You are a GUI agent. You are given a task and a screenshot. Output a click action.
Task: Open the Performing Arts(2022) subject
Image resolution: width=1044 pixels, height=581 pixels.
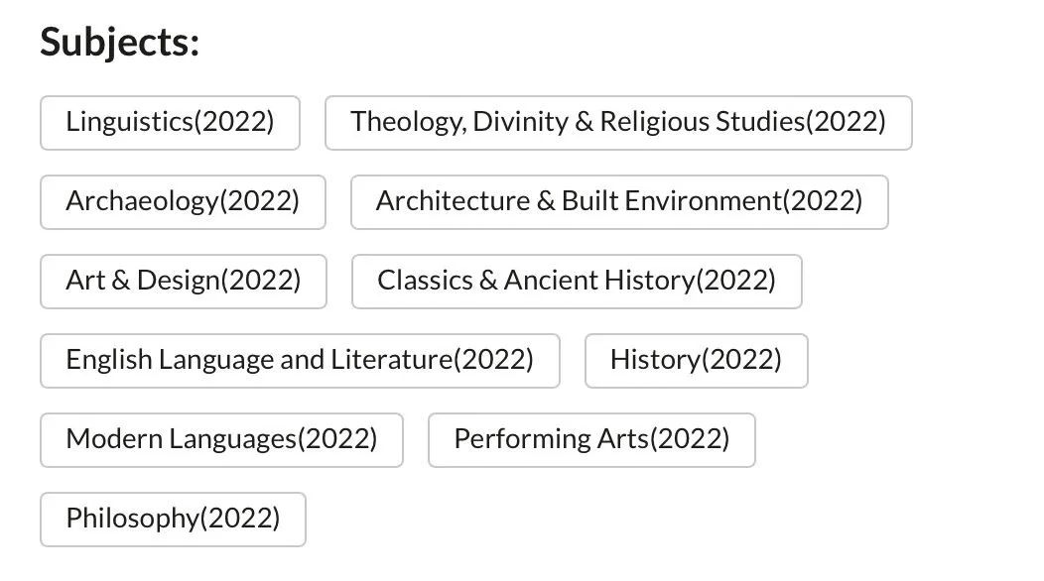tap(591, 440)
